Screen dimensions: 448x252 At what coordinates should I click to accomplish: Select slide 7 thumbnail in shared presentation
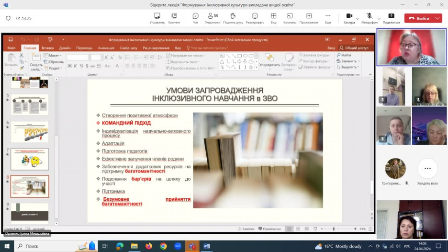[x=30, y=159]
